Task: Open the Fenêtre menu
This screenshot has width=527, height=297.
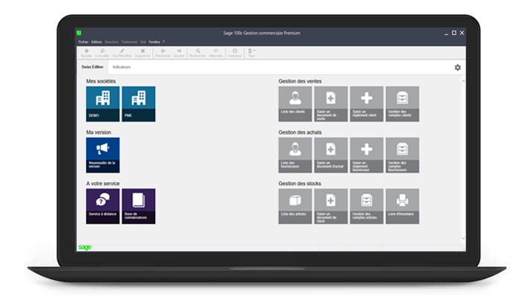Action: tap(154, 42)
